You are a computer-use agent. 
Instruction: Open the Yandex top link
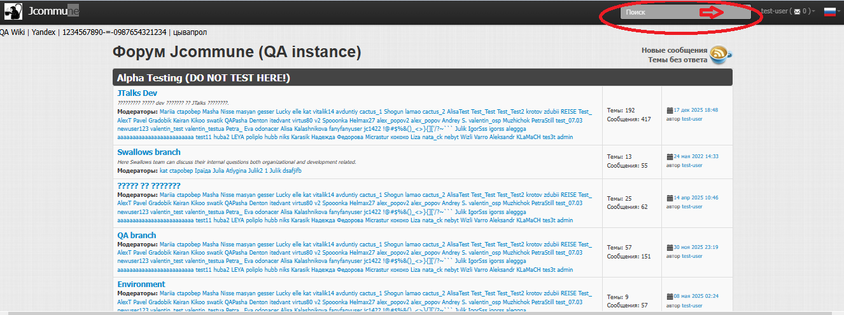click(x=44, y=32)
